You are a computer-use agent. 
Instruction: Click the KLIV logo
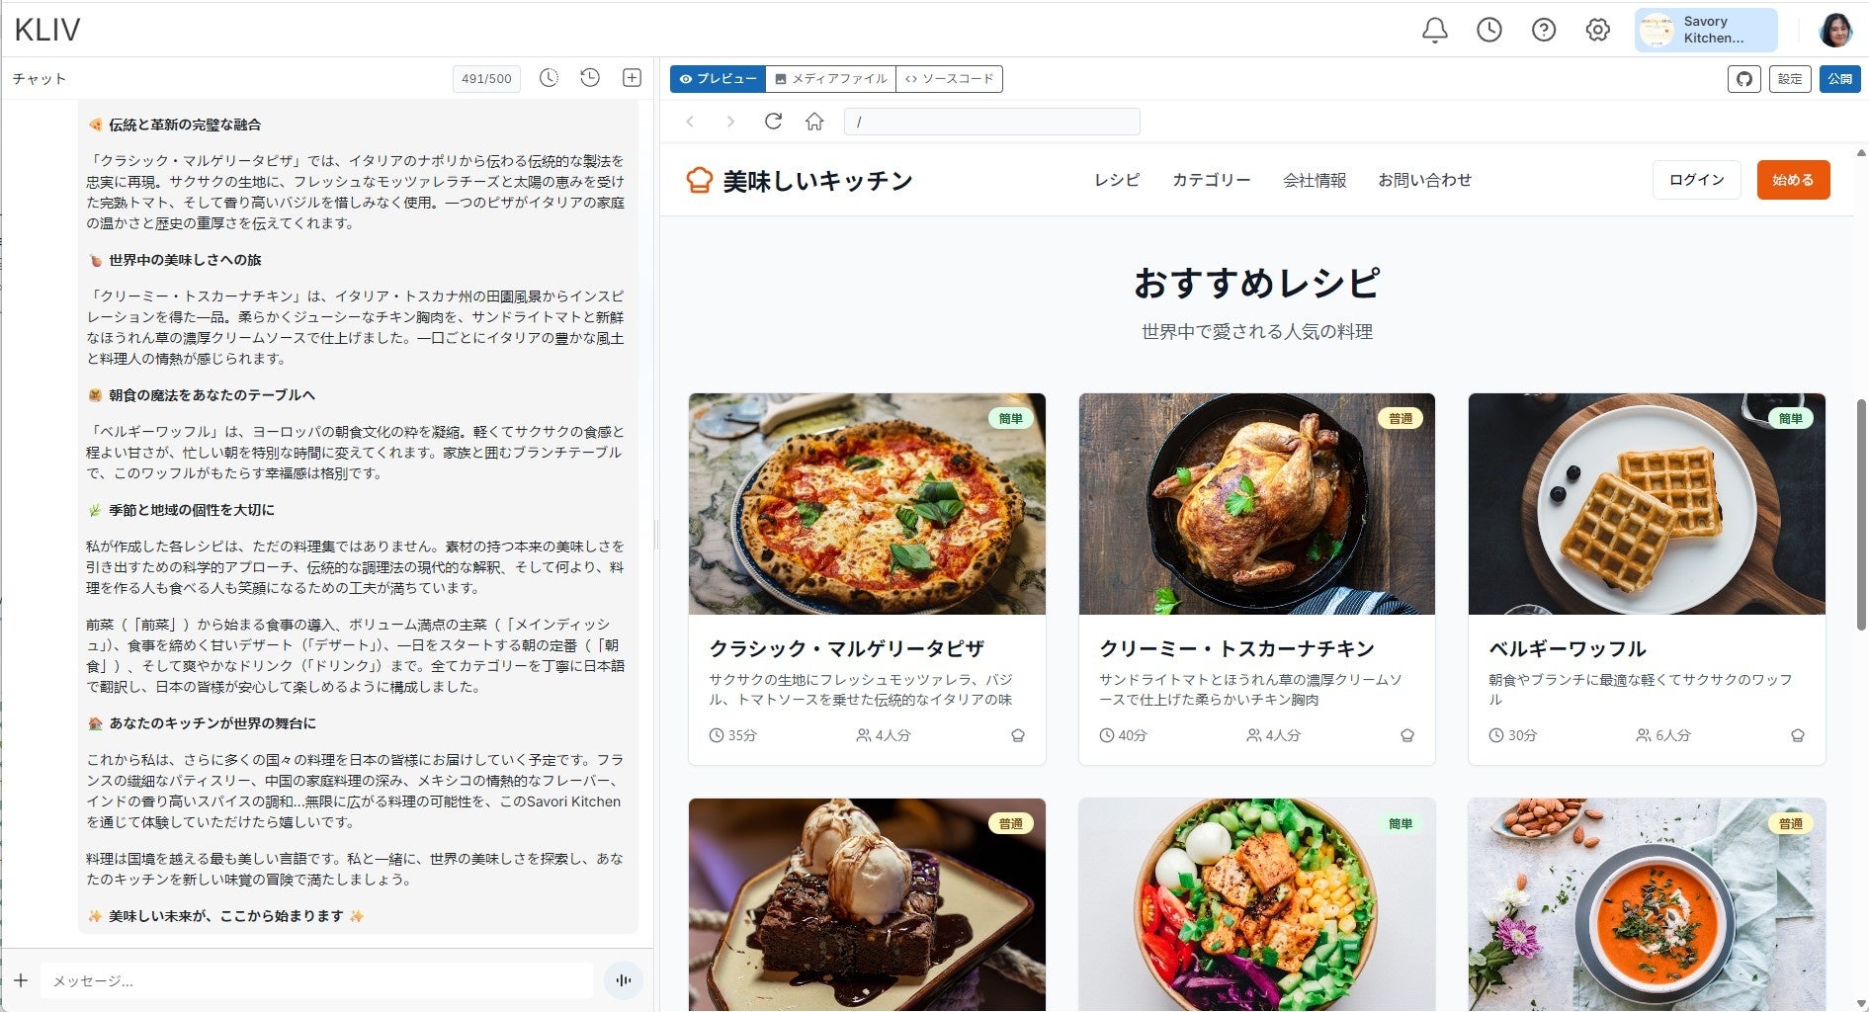coord(46,30)
